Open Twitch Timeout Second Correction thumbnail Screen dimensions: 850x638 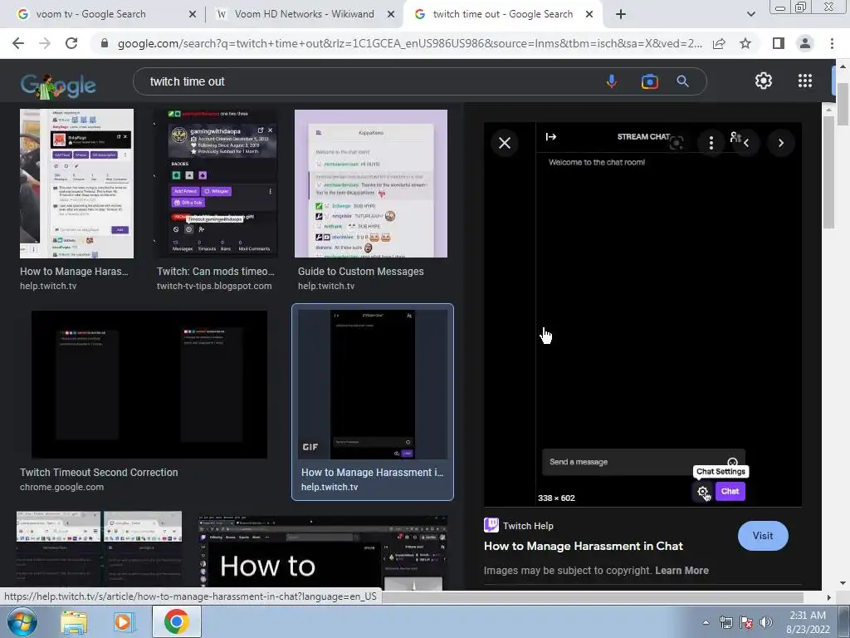pyautogui.click(x=149, y=385)
